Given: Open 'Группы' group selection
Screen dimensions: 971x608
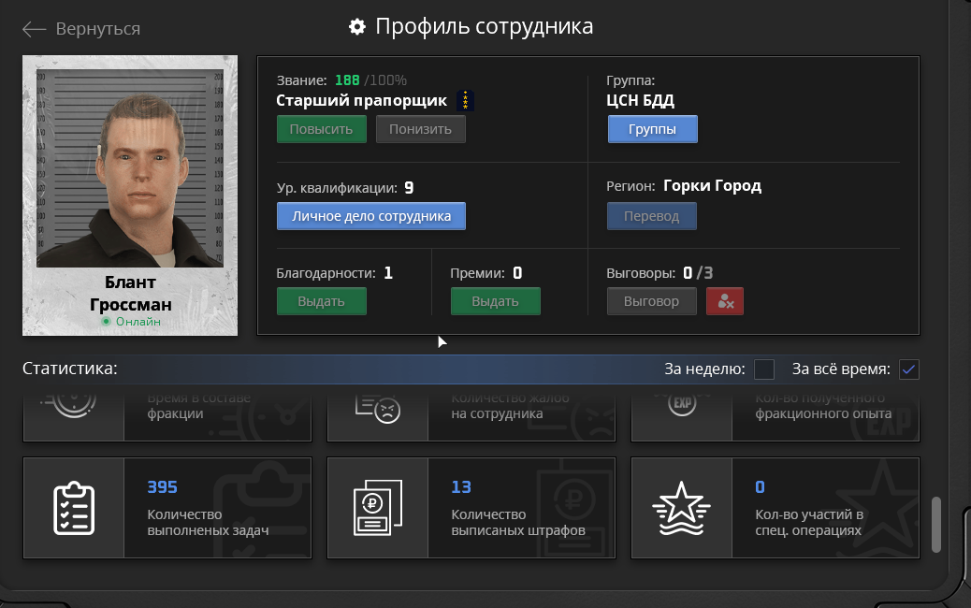Looking at the screenshot, I should [x=652, y=129].
